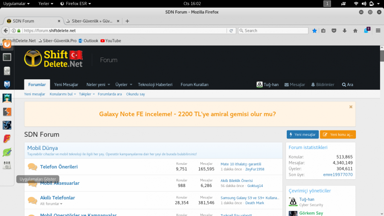Open the Yerler menu
The width and height of the screenshot is (384, 216).
[x=46, y=4]
